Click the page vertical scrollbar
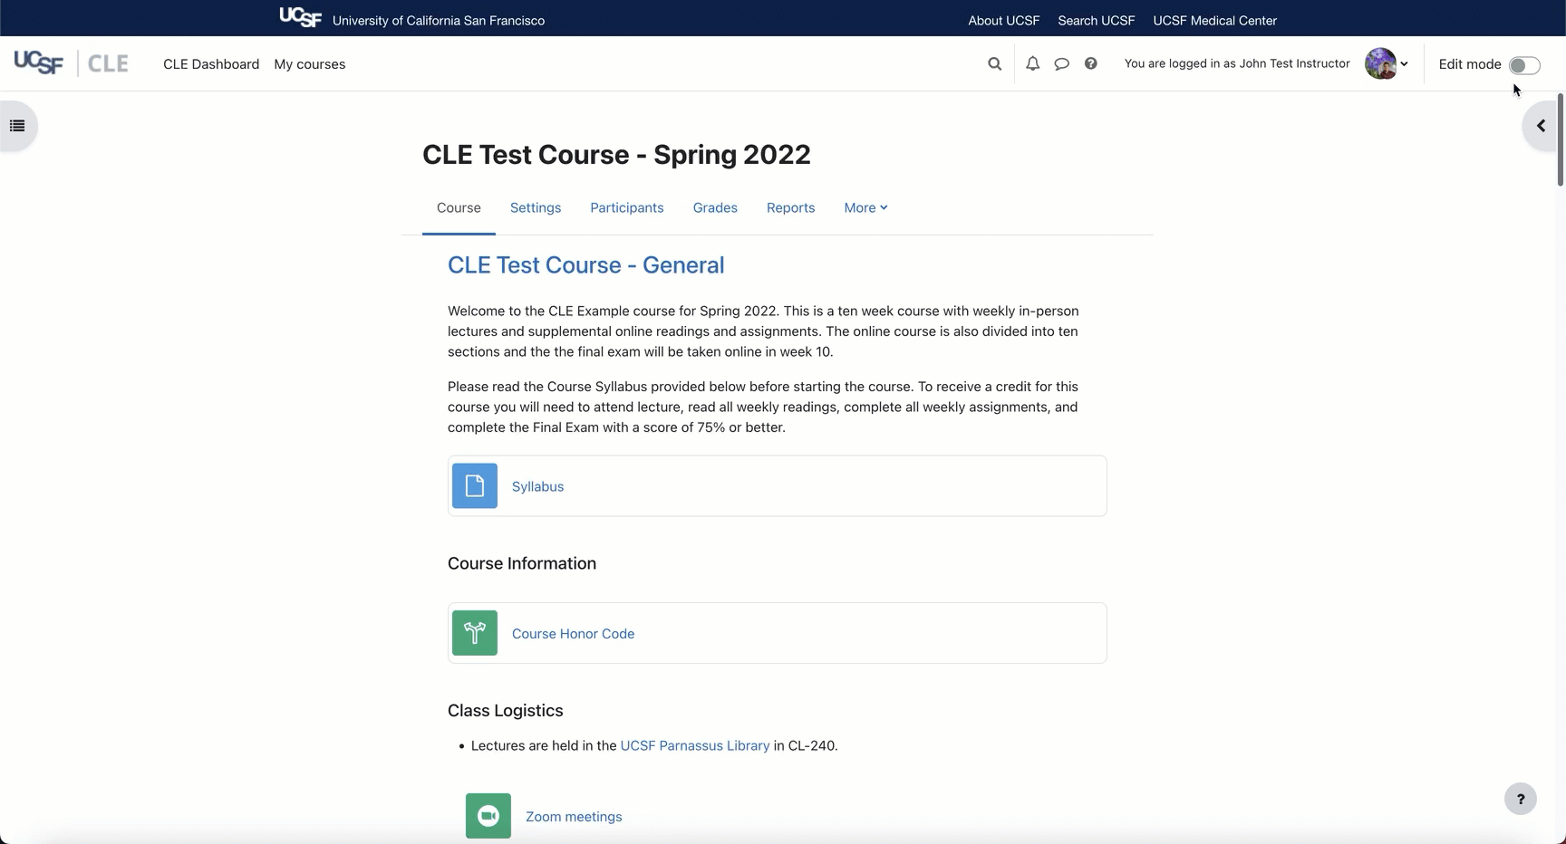This screenshot has height=844, width=1566. coord(1560,140)
